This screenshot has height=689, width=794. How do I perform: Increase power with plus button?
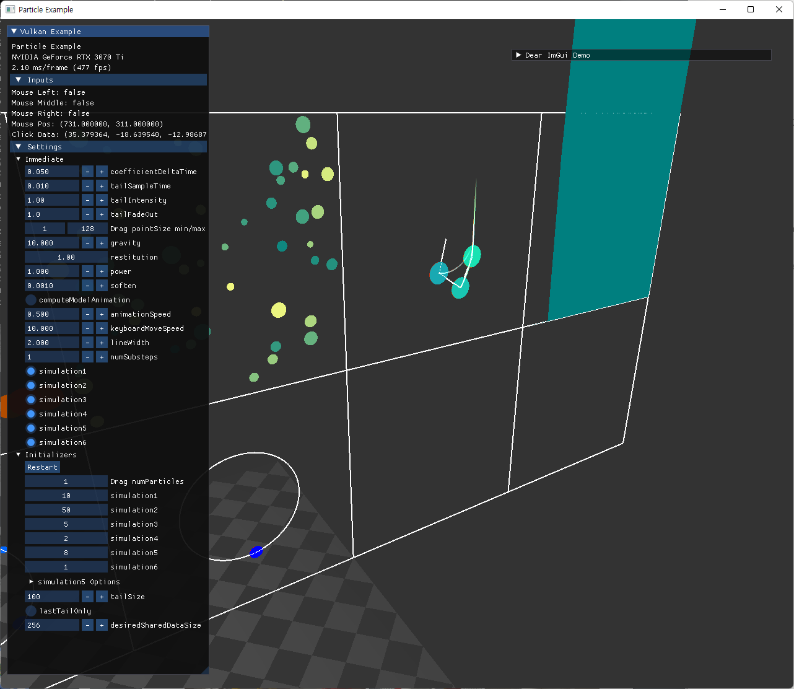tap(102, 271)
